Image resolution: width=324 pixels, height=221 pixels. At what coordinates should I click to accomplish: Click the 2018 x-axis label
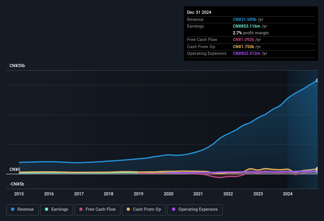pos(109,194)
